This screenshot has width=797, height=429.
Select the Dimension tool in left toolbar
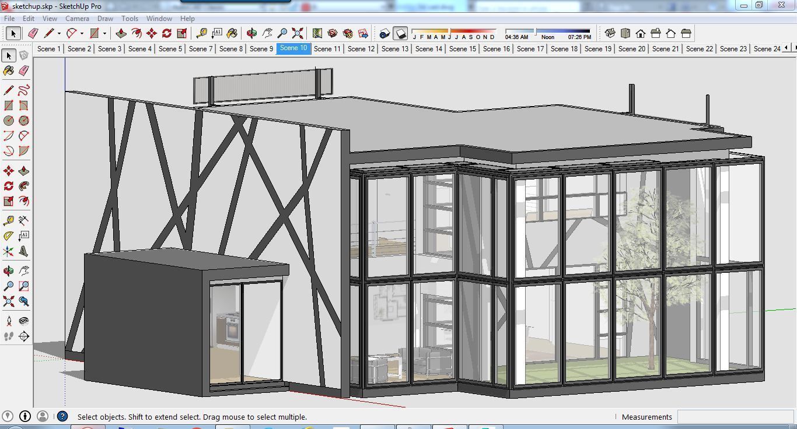point(23,220)
